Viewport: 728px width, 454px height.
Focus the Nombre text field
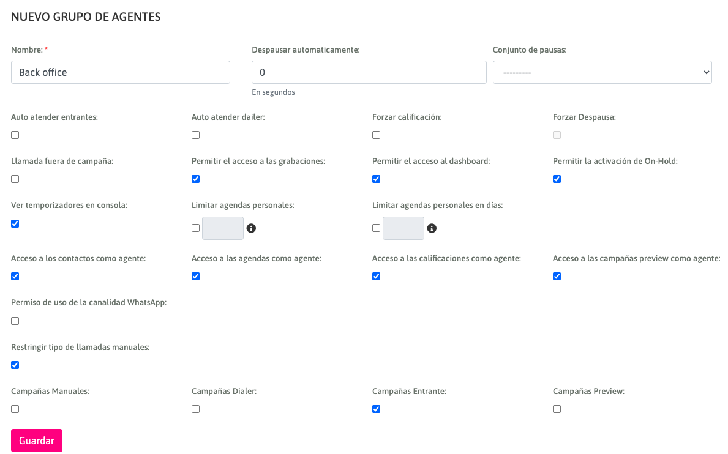[x=121, y=72]
